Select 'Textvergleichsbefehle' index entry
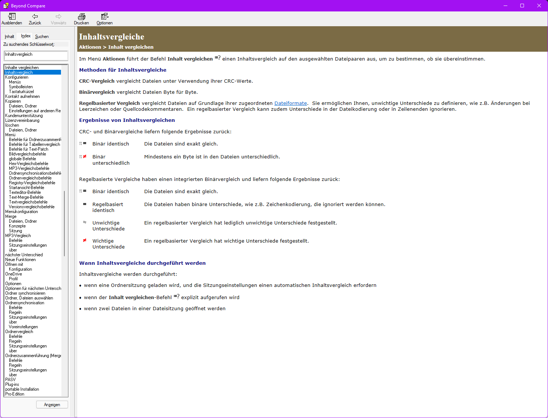This screenshot has height=418, width=548. 28,202
